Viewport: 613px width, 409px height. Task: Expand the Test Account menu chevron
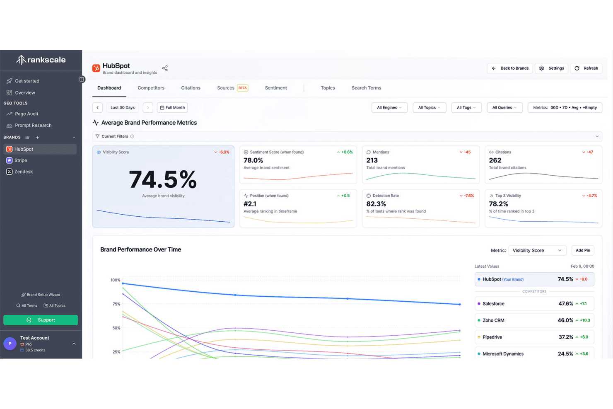click(x=74, y=344)
